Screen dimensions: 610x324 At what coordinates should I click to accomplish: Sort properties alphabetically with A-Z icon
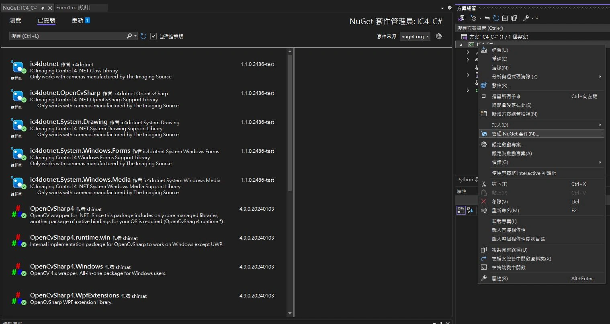(x=470, y=210)
